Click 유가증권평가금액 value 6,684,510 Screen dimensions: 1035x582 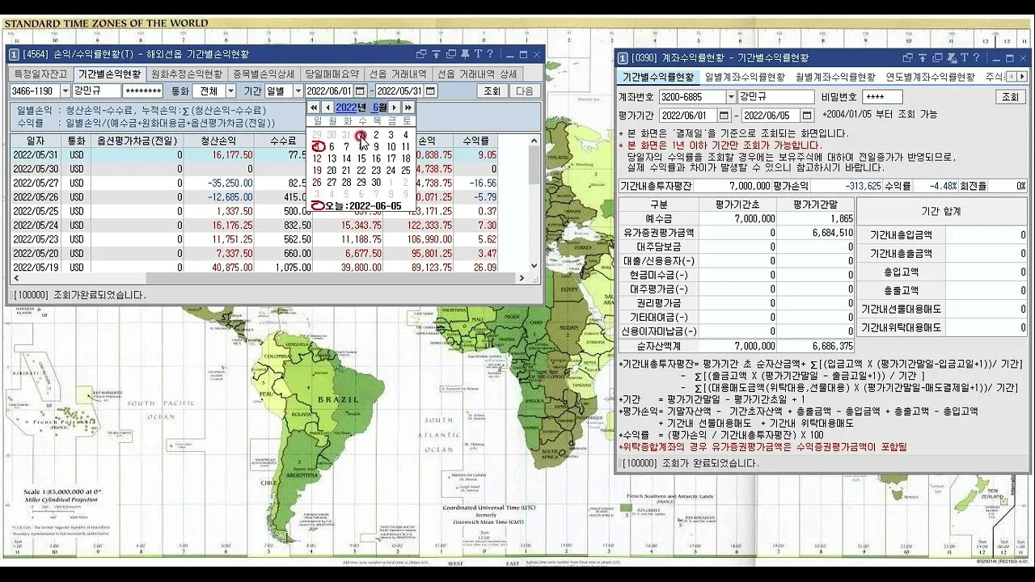coord(817,233)
